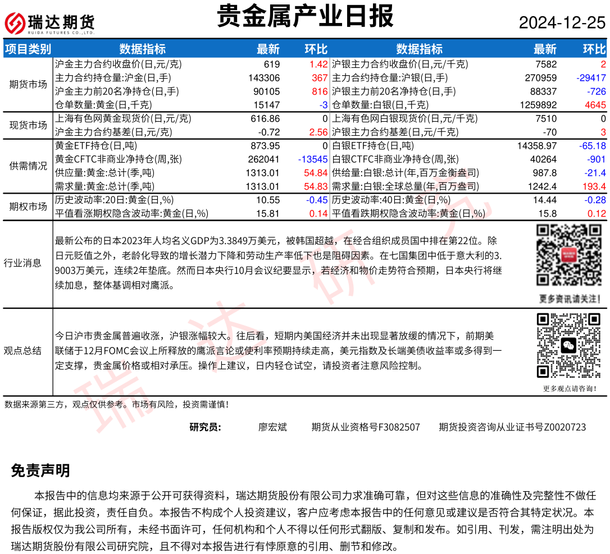Select 主力合约持仓量:沪金(日,手) cell
Image resolution: width=610 pixels, height=554 pixels.
[x=113, y=78]
